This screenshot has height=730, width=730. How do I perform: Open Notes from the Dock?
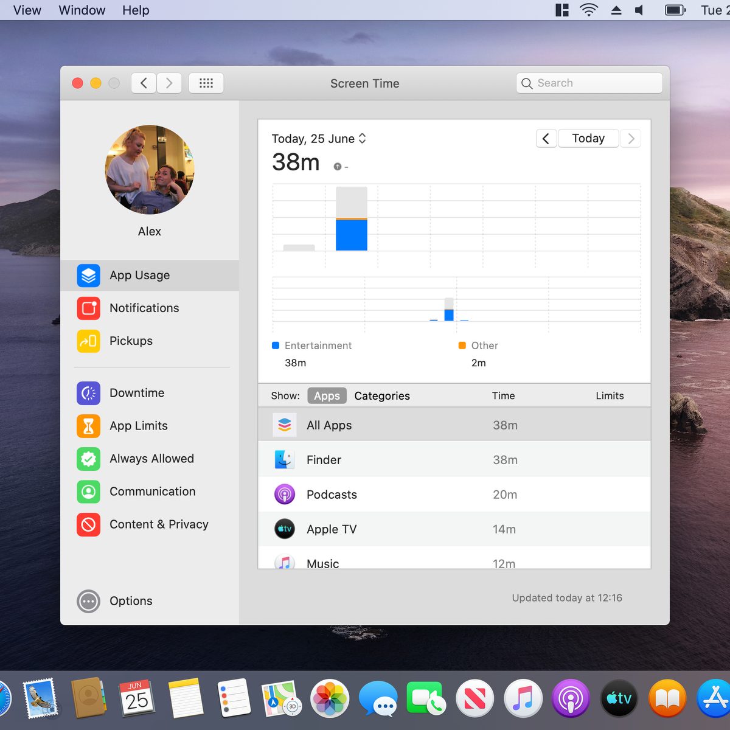click(186, 698)
